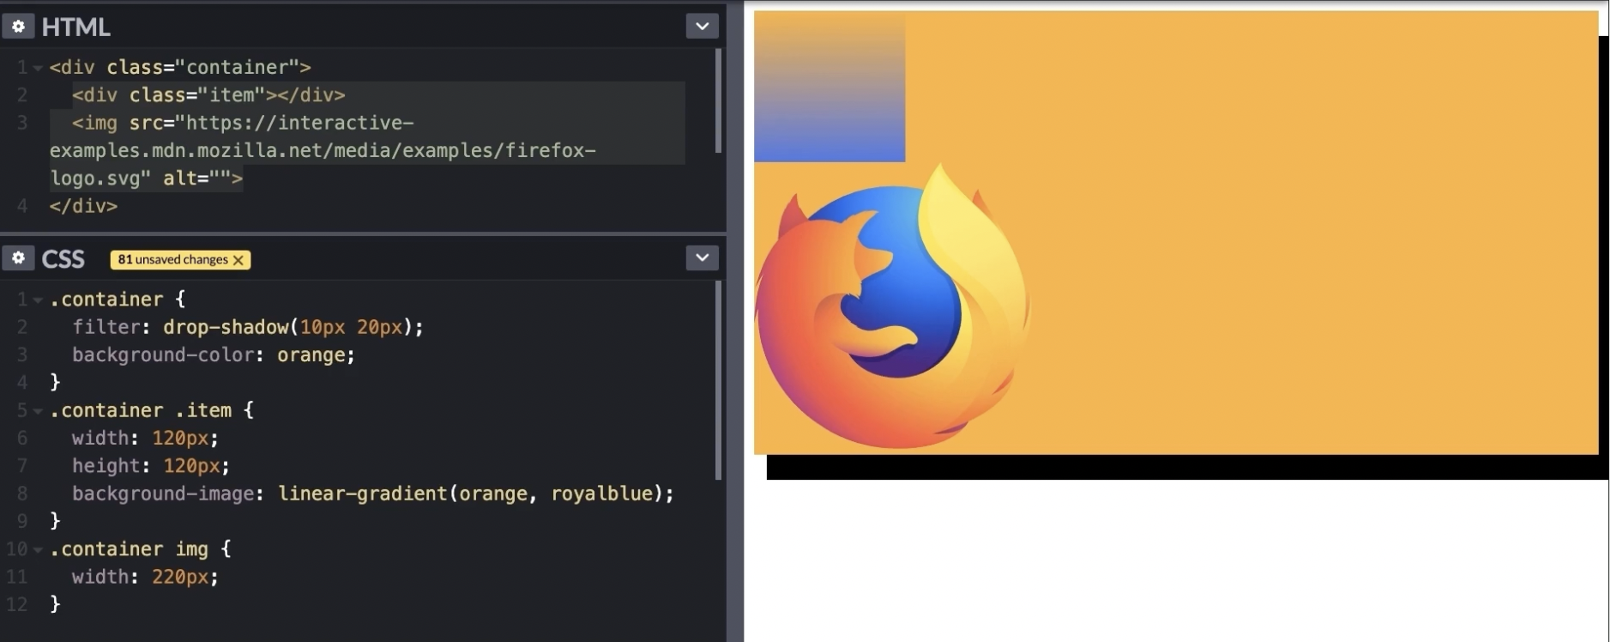Viewport: 1611px width, 642px height.
Task: Click the .container .item selector
Action: 141,410
